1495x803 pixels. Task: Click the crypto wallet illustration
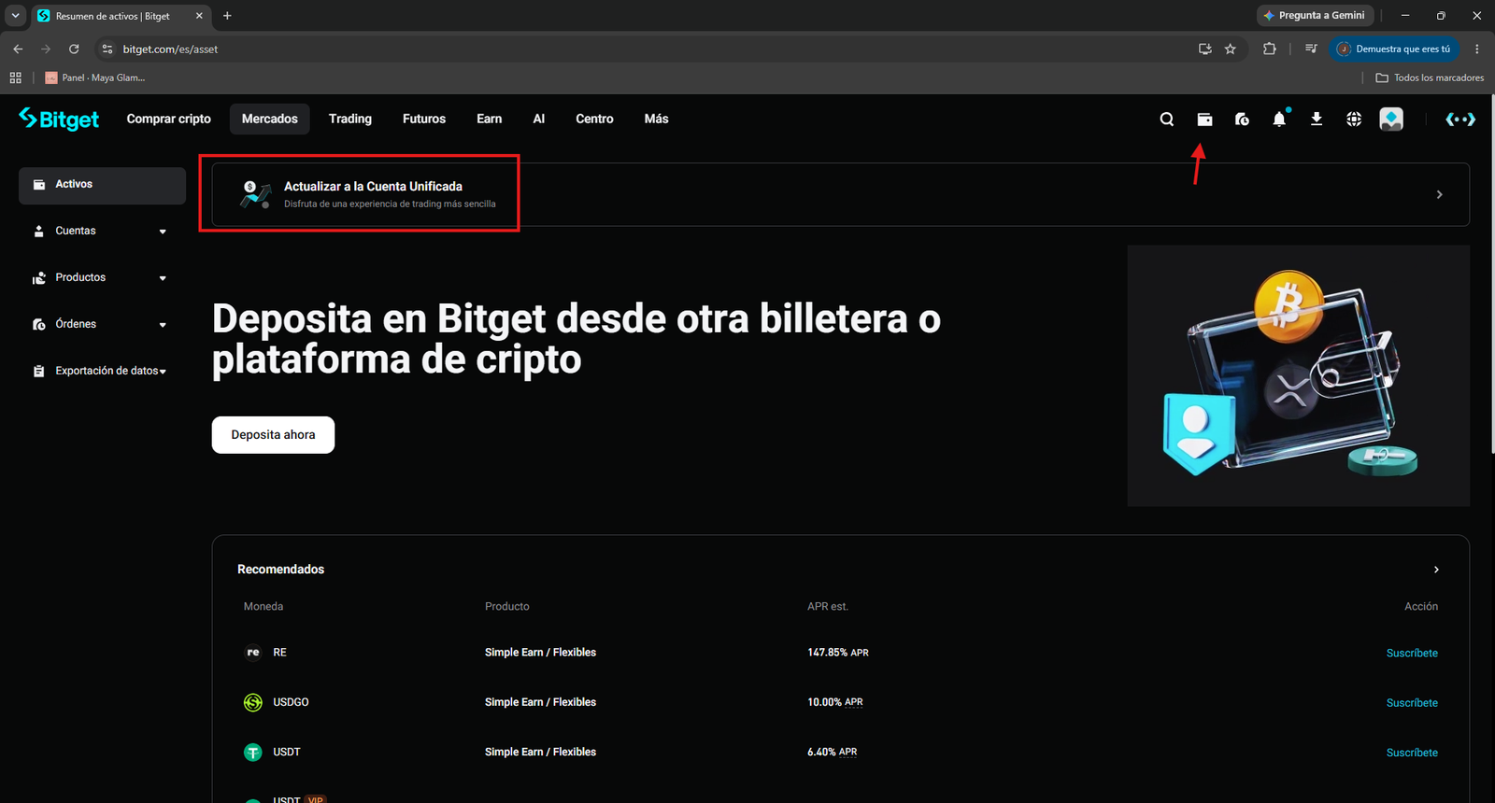coord(1298,375)
